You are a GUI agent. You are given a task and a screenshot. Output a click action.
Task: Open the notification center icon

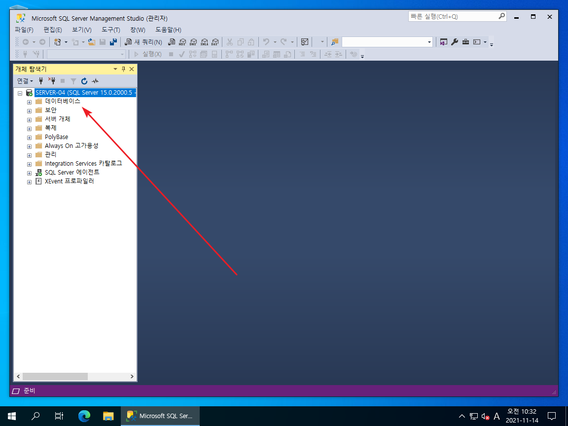552,416
